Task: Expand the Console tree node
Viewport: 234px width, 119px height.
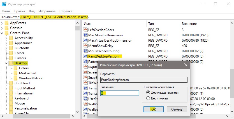Action: coord(2,28)
